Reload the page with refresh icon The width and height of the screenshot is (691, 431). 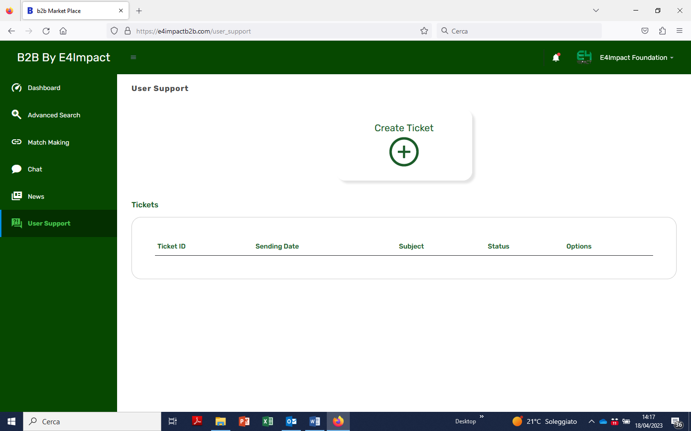(x=46, y=31)
